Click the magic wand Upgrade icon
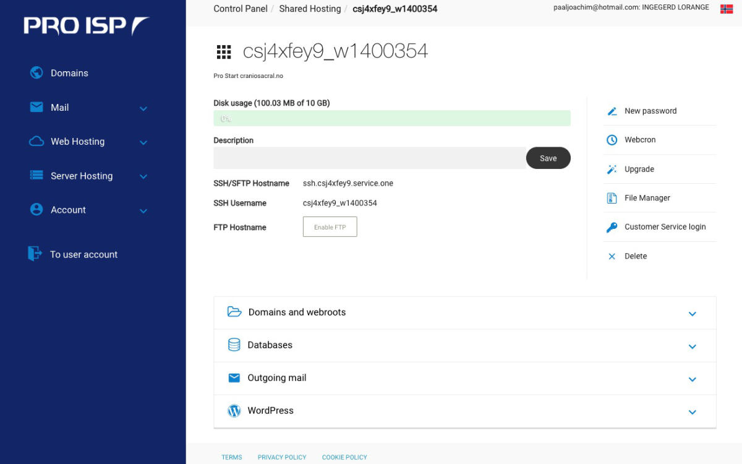 click(x=612, y=170)
